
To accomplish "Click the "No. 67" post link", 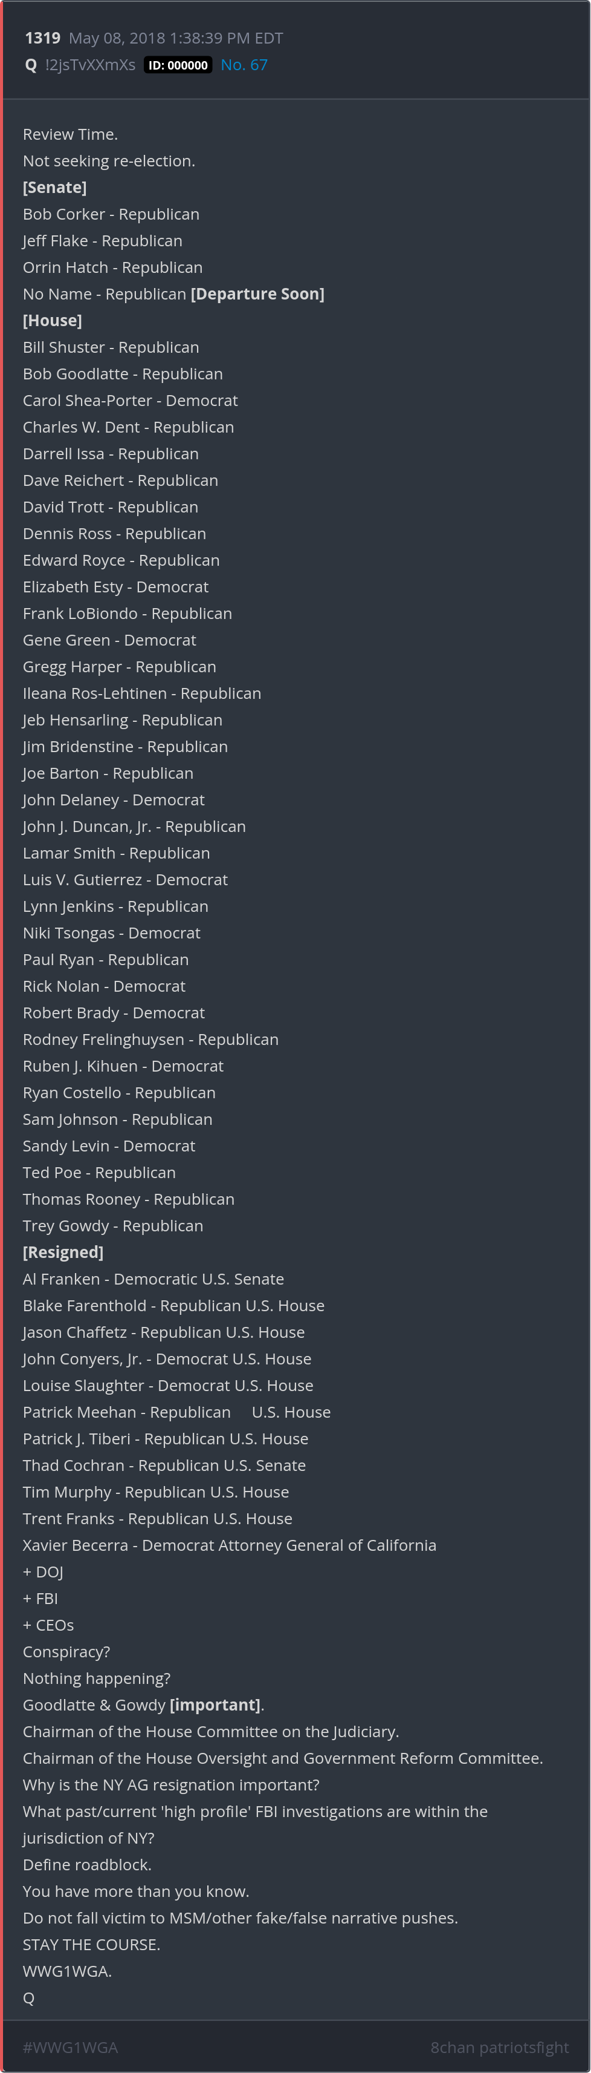I will pos(244,65).
